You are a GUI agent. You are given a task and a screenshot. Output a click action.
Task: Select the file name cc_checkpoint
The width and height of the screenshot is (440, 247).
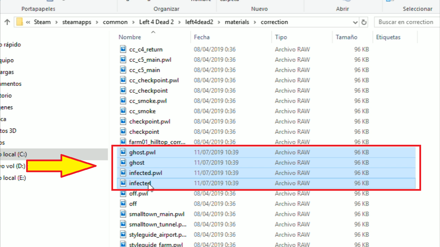[148, 91]
